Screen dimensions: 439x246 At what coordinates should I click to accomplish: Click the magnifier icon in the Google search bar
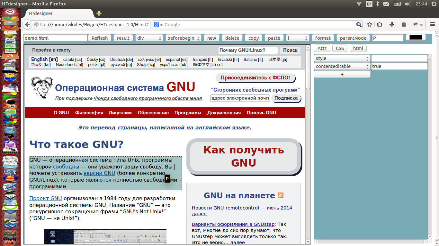359,24
